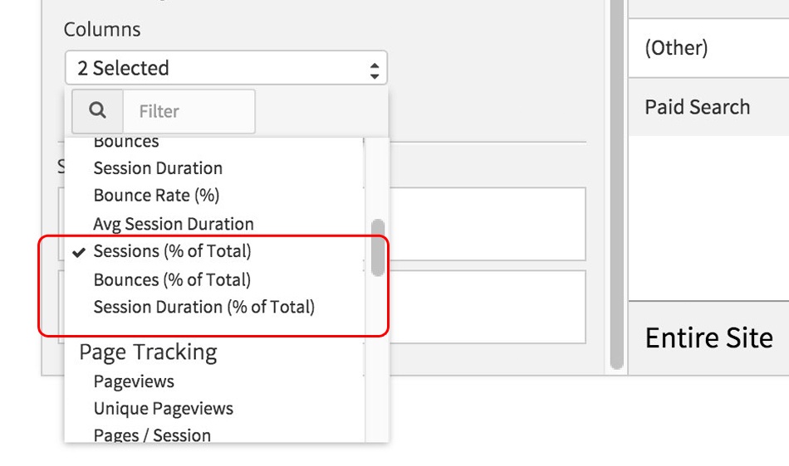Select the Pageviews column option
Viewport: 789px width, 466px height.
point(134,381)
